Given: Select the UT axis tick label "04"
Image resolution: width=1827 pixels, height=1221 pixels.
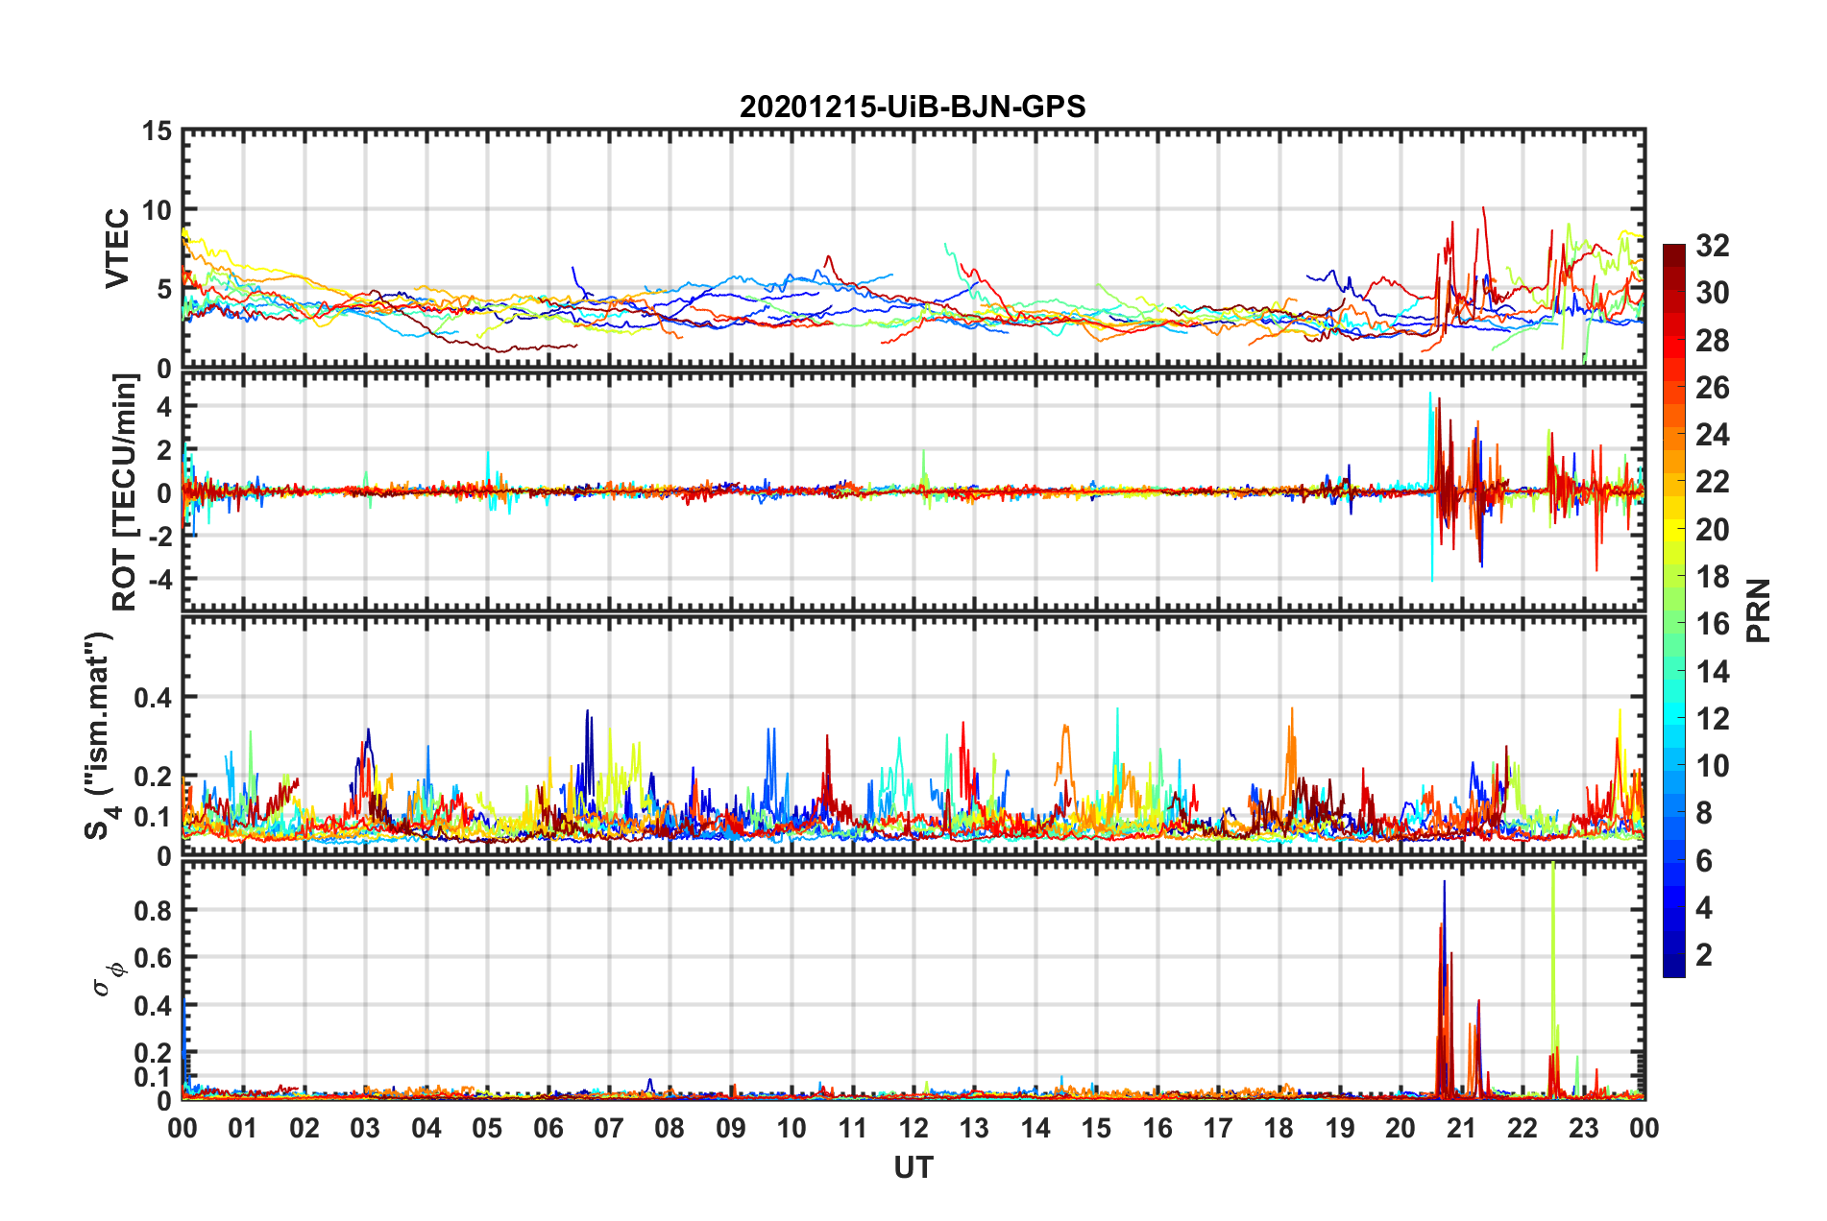Looking at the screenshot, I should 426,1128.
